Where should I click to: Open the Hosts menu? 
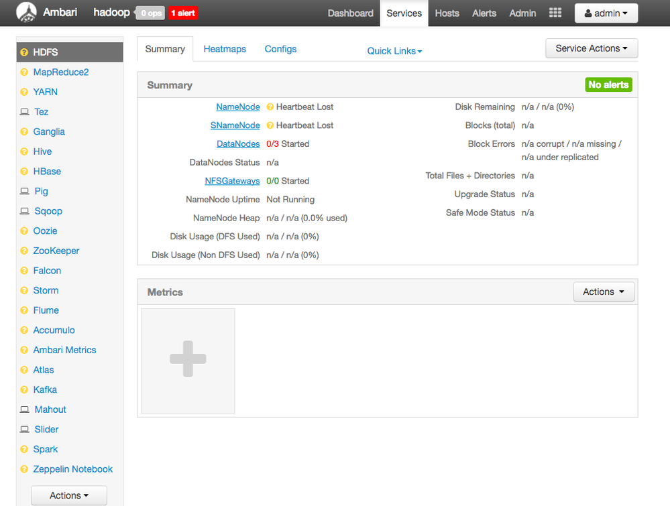[447, 13]
